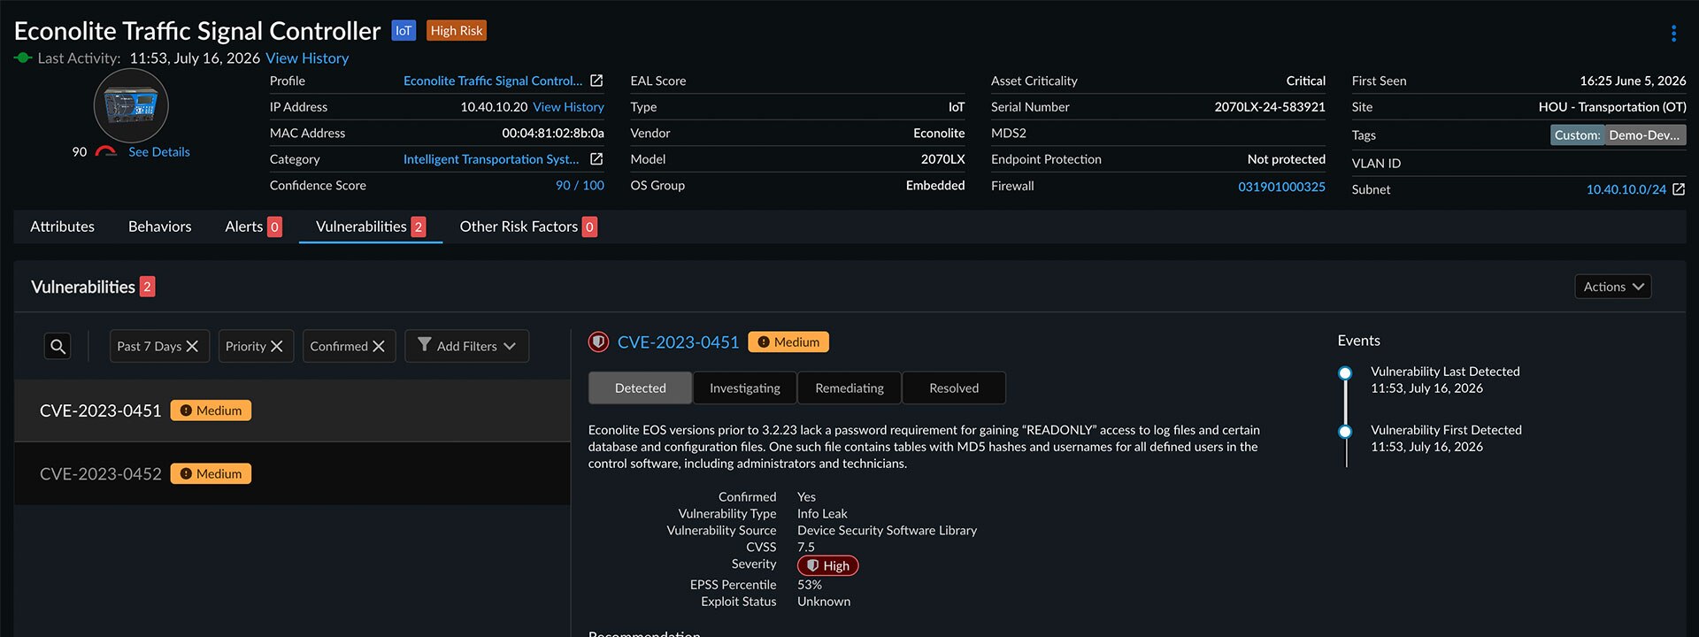Set status to Resolved
Screen dimensions: 1699x637
[x=954, y=388]
